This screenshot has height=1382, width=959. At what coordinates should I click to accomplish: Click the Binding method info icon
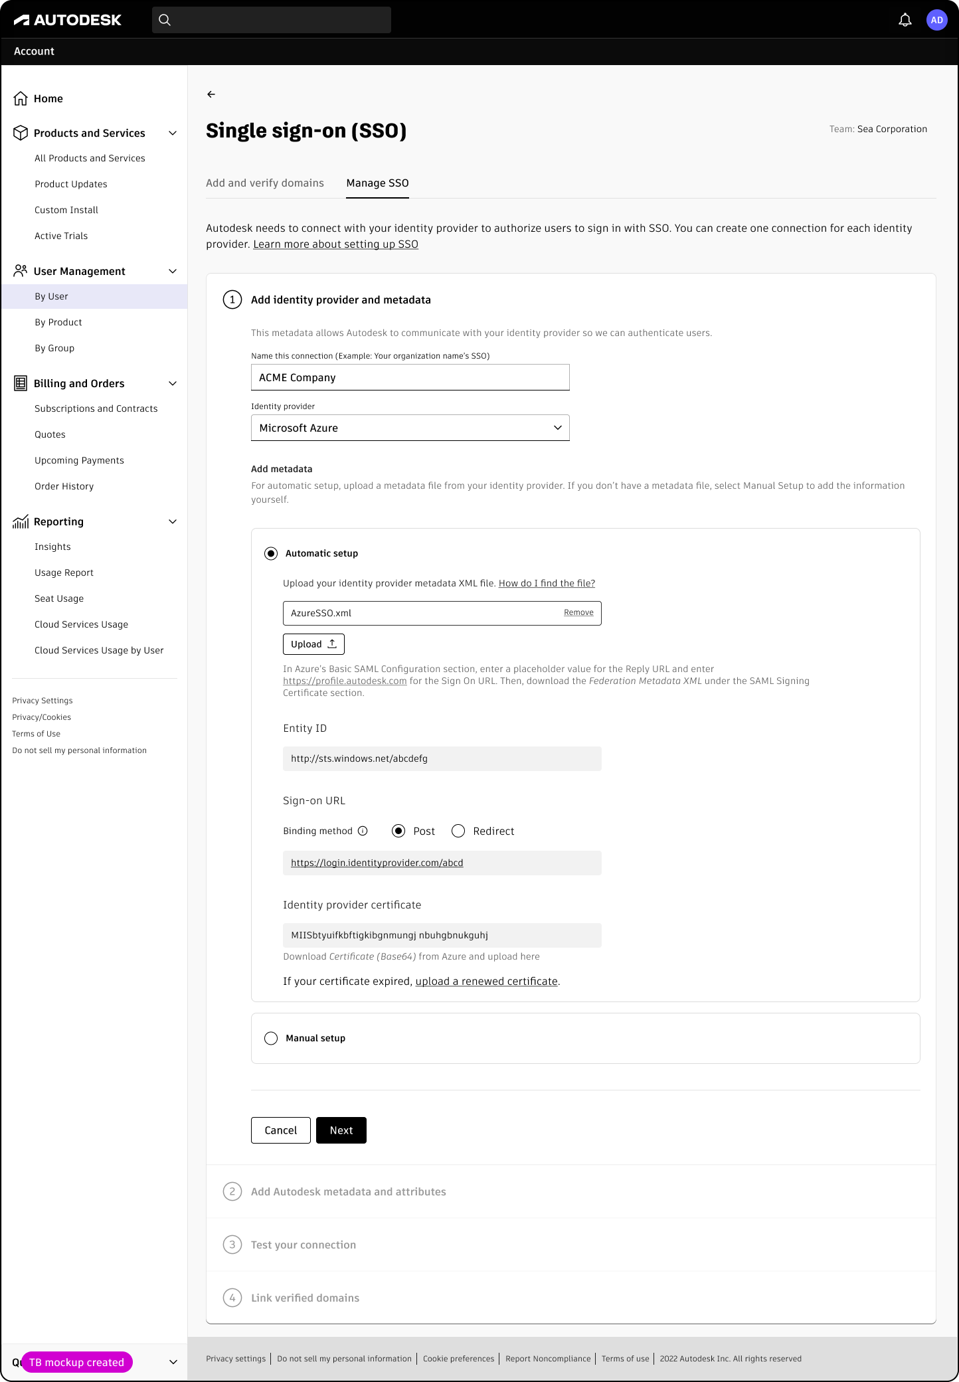click(363, 831)
